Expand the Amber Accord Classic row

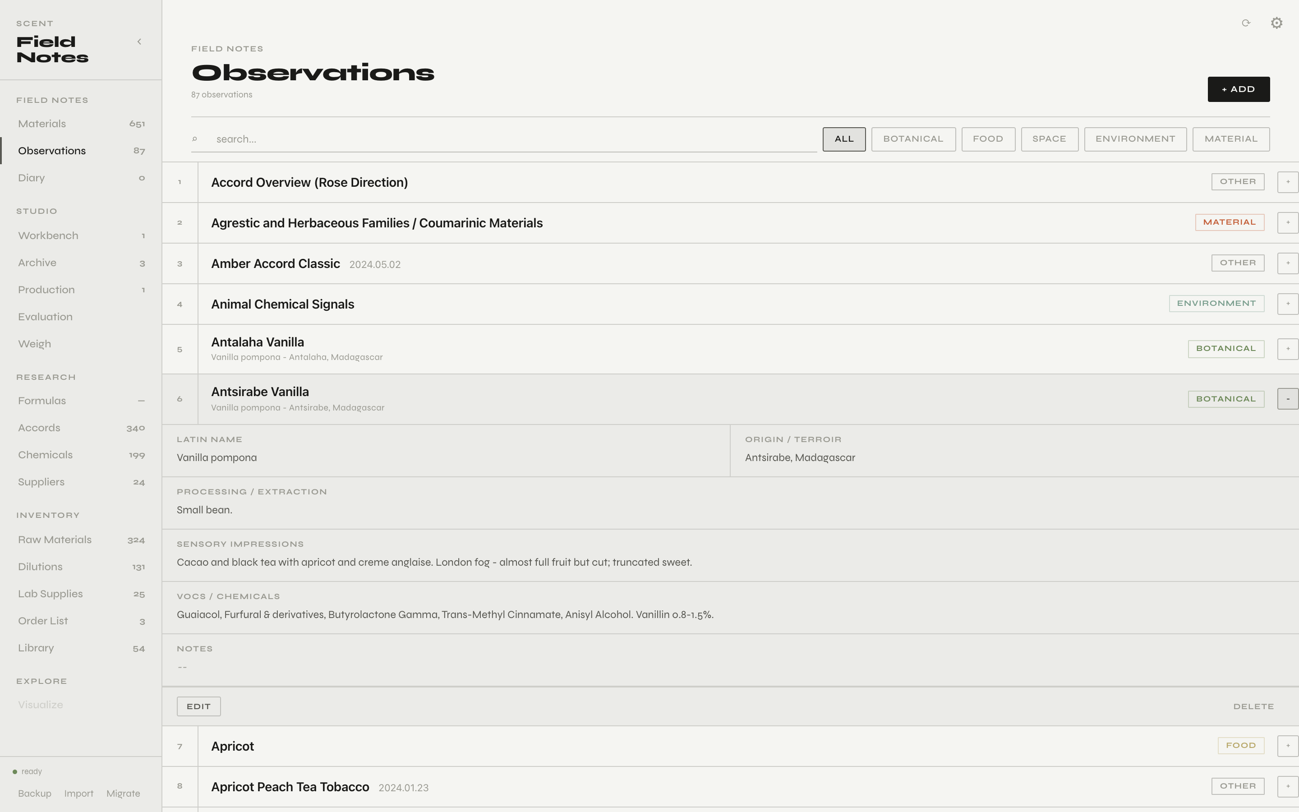(1288, 263)
